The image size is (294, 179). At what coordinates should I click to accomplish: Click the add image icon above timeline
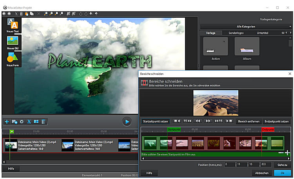pyautogui.click(x=14, y=122)
